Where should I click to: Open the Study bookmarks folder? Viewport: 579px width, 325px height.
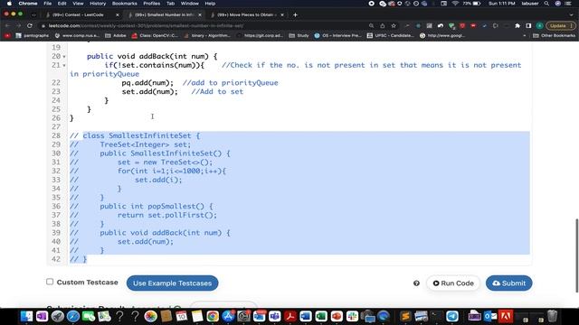(299, 36)
